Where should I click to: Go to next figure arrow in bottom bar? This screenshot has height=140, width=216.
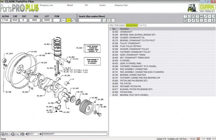(x=40, y=134)
